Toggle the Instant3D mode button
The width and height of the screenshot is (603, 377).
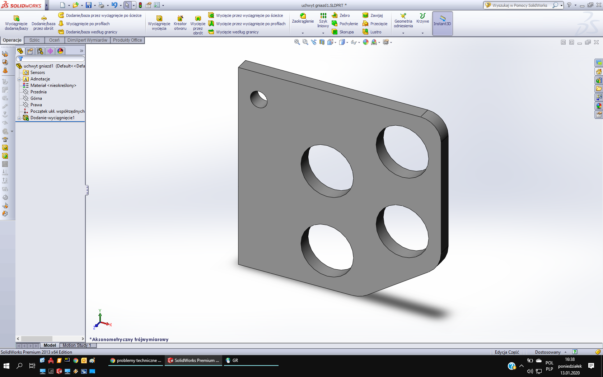442,23
